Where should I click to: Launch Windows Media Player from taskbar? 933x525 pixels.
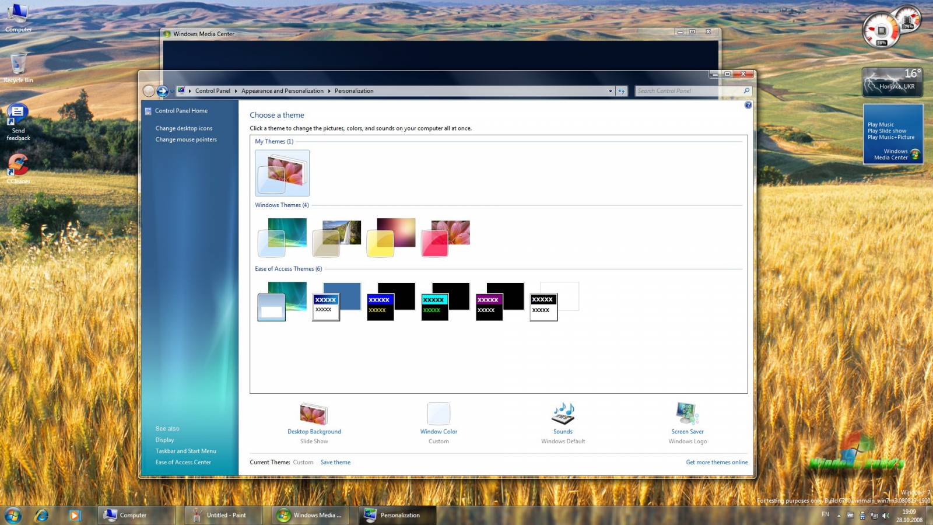(x=74, y=515)
